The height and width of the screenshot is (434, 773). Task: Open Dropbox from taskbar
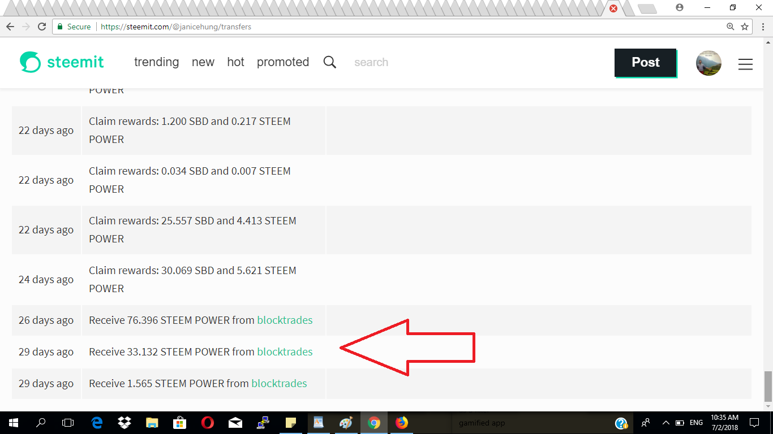pyautogui.click(x=124, y=423)
